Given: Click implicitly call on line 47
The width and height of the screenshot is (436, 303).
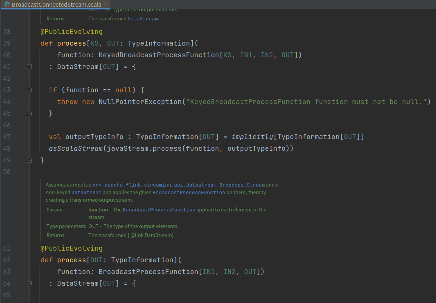Looking at the screenshot, I should pos(252,137).
